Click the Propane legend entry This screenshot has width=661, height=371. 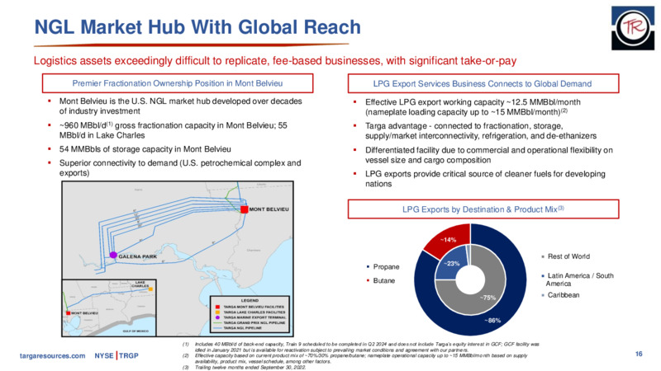click(383, 266)
